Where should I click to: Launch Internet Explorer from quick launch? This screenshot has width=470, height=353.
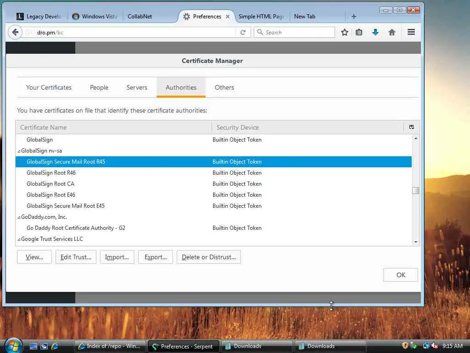(x=55, y=346)
